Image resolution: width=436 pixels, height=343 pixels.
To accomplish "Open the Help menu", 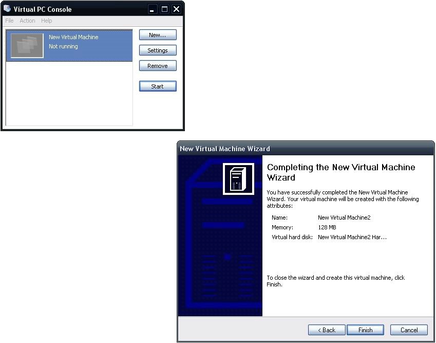I will [x=46, y=21].
